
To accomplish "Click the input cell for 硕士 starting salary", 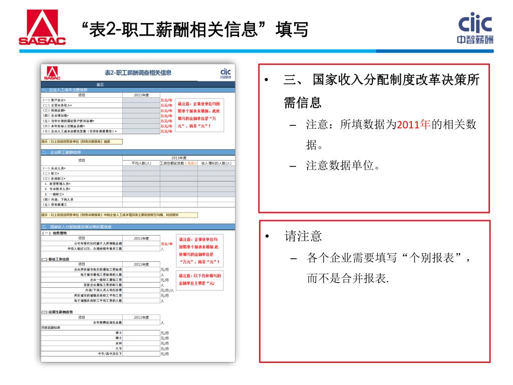I will click(141, 338).
